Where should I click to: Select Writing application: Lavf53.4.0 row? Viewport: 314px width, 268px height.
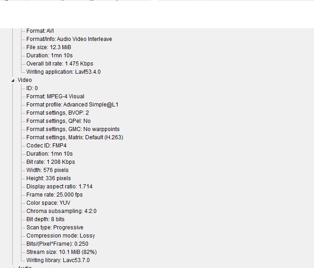pos(63,72)
